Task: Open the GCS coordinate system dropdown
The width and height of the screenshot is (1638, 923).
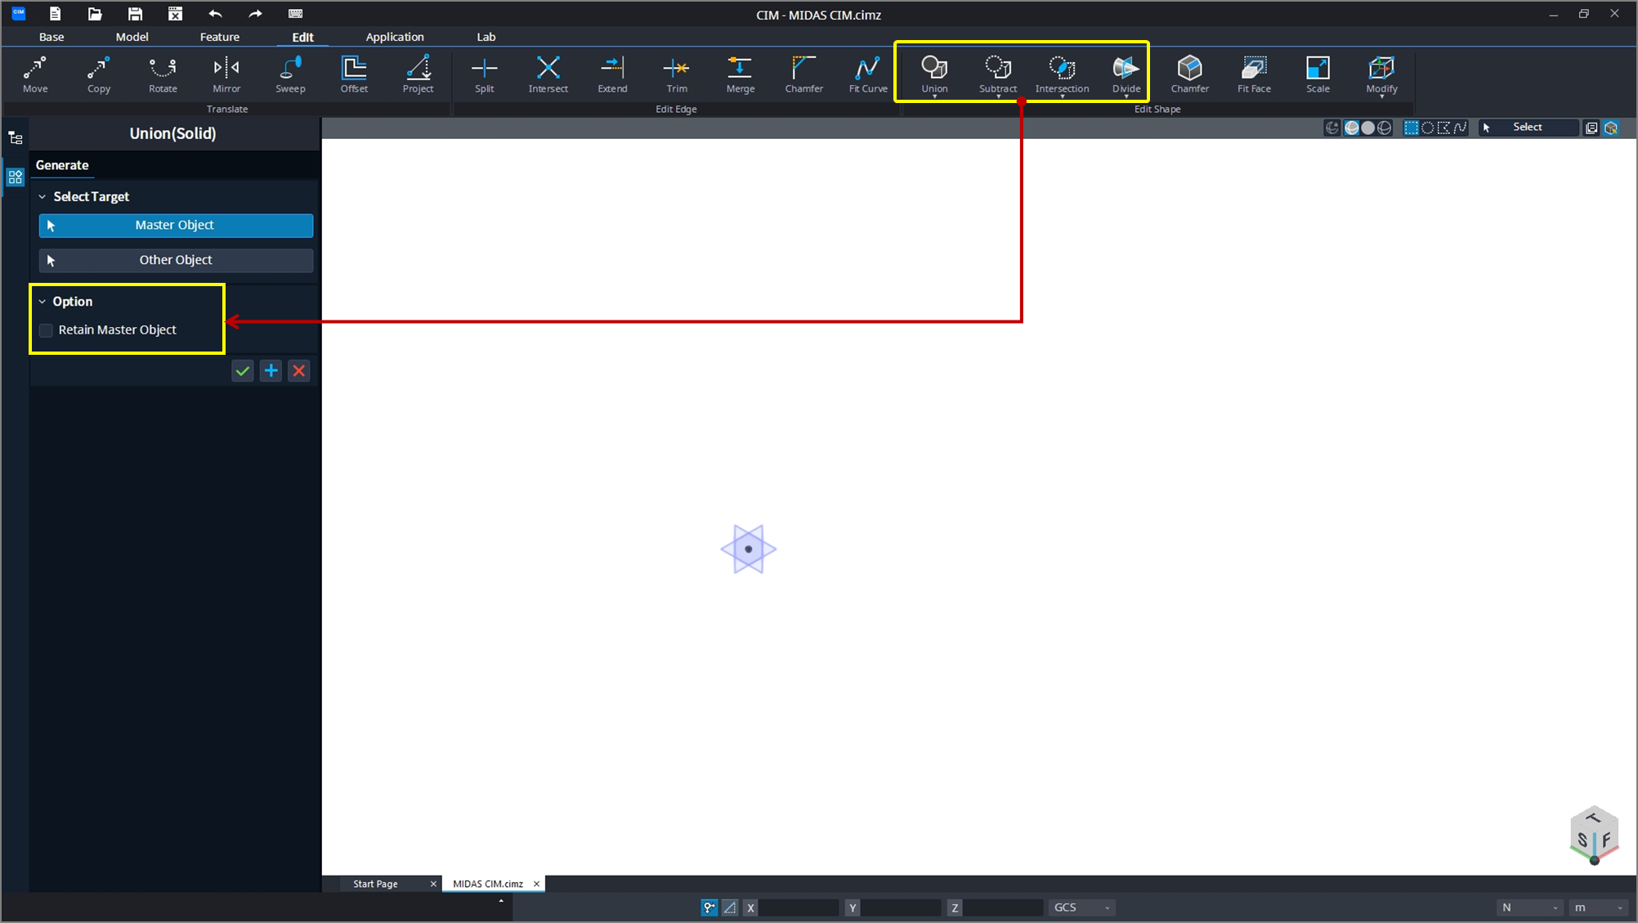Action: coord(1082,907)
